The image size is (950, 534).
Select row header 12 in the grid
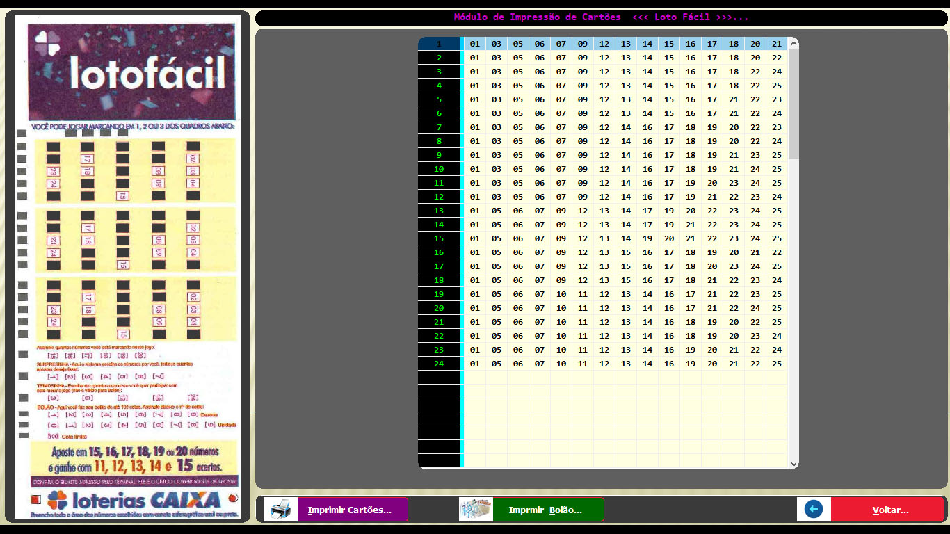(439, 197)
